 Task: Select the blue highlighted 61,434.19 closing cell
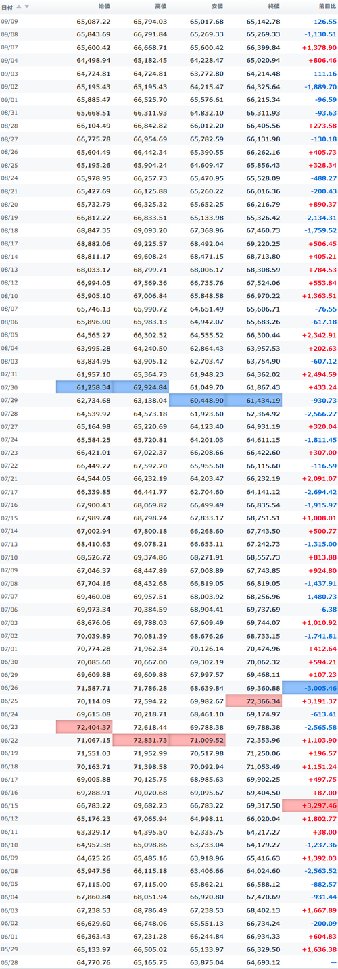[x=254, y=400]
